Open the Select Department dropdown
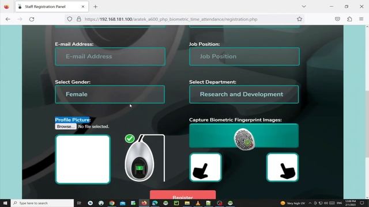This screenshot has height=207, width=369. tap(244, 94)
